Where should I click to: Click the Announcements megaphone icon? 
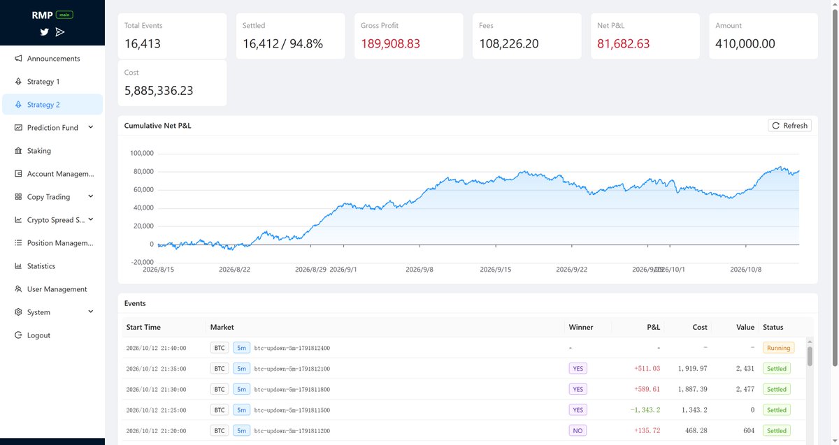click(19, 59)
